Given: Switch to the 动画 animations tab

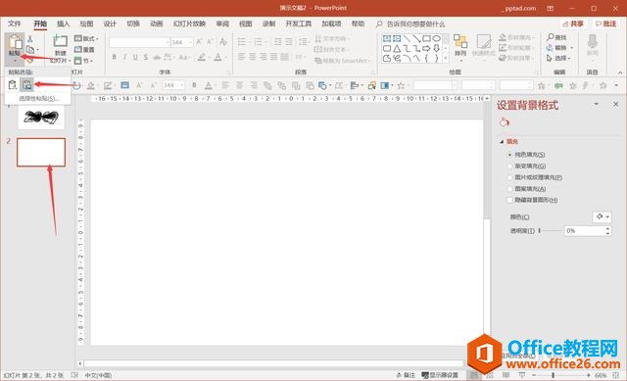Looking at the screenshot, I should point(157,24).
